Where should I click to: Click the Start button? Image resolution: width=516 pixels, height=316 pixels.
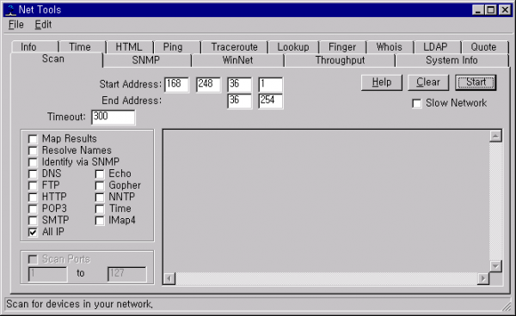(476, 82)
